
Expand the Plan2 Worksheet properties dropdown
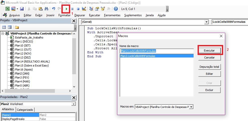pyautogui.click(x=73, y=104)
